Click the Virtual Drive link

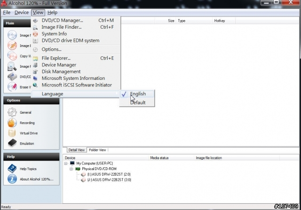click(x=29, y=133)
